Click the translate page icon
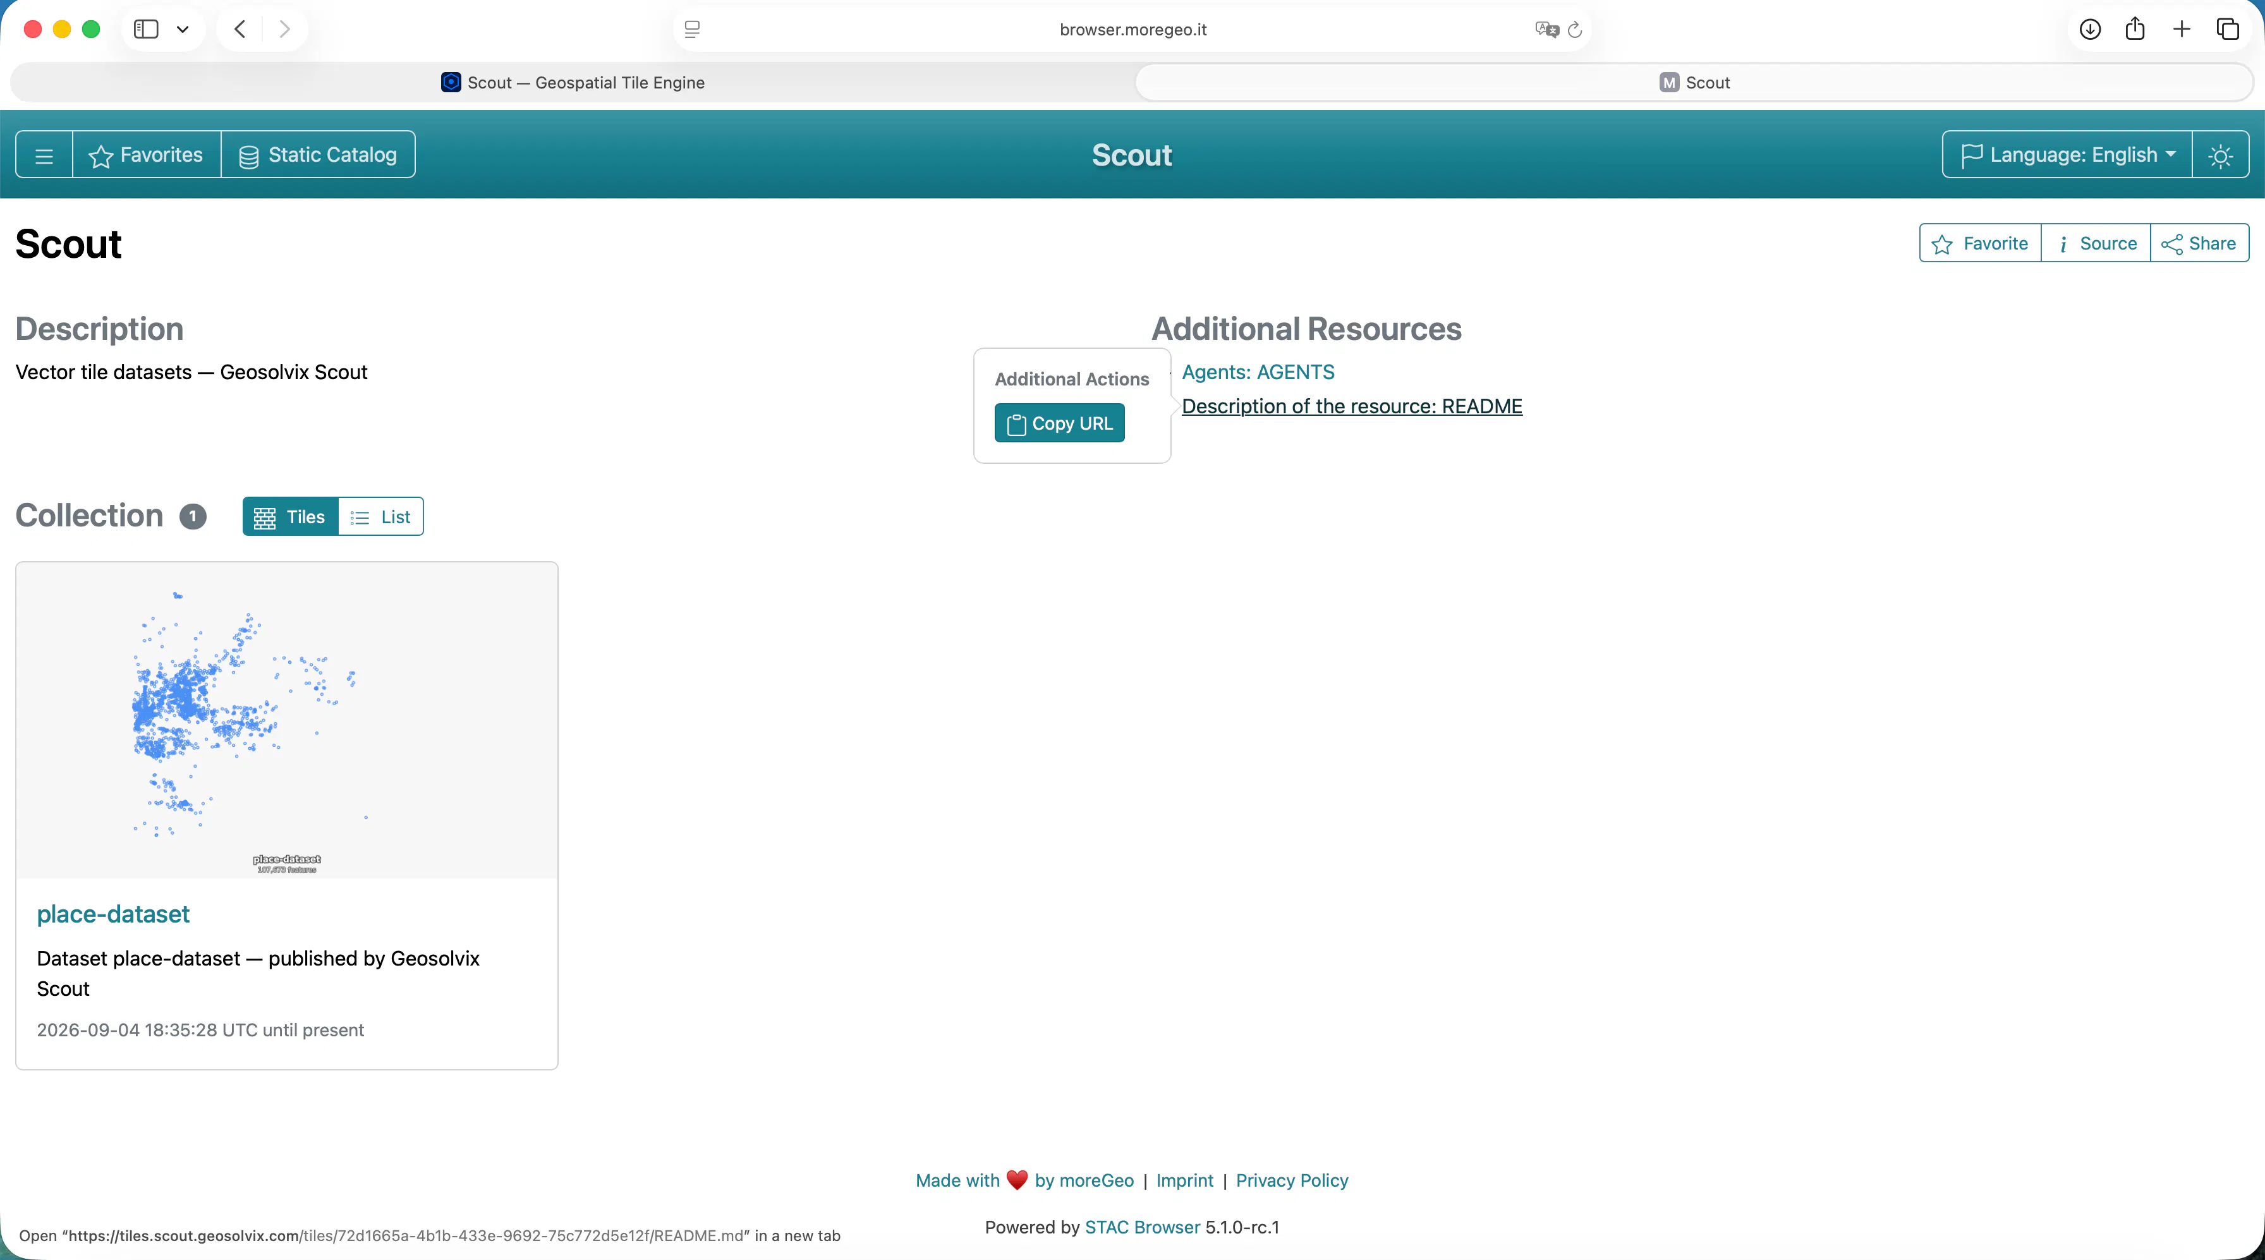Image resolution: width=2265 pixels, height=1260 pixels. [1546, 29]
